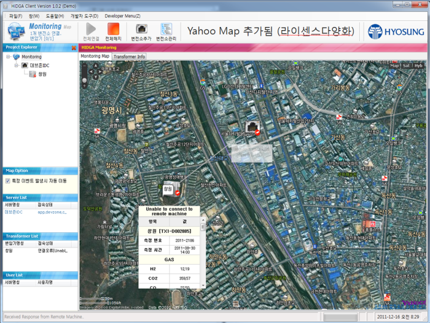Screen dimensions: 430x323
Task: Click the H2 value 12,19 cell
Action: (185, 269)
